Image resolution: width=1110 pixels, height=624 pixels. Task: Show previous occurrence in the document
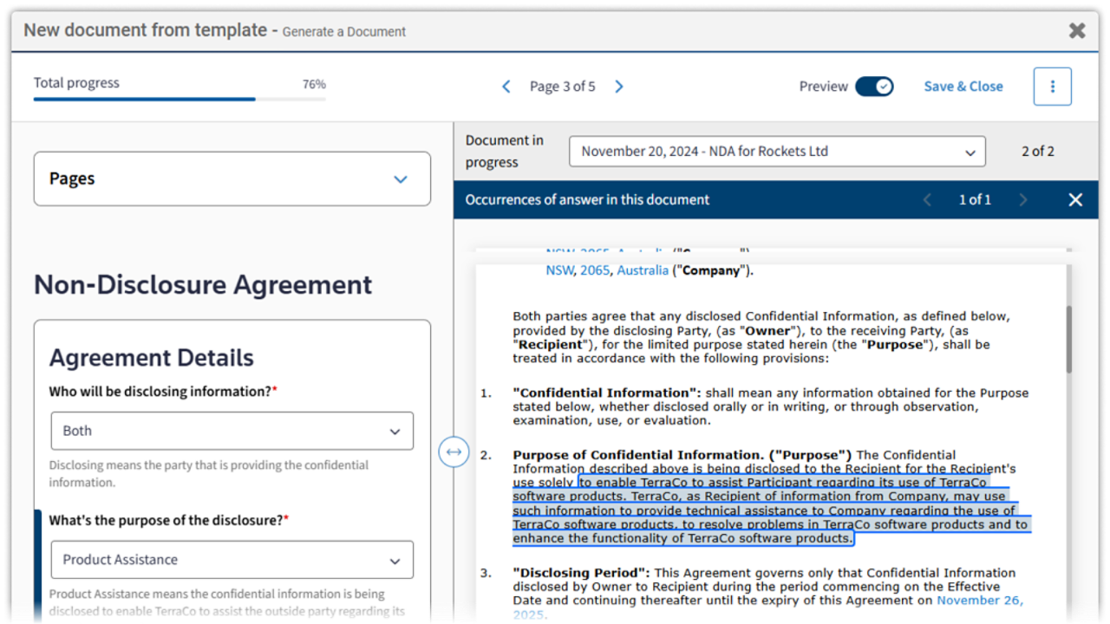pyautogui.click(x=927, y=200)
